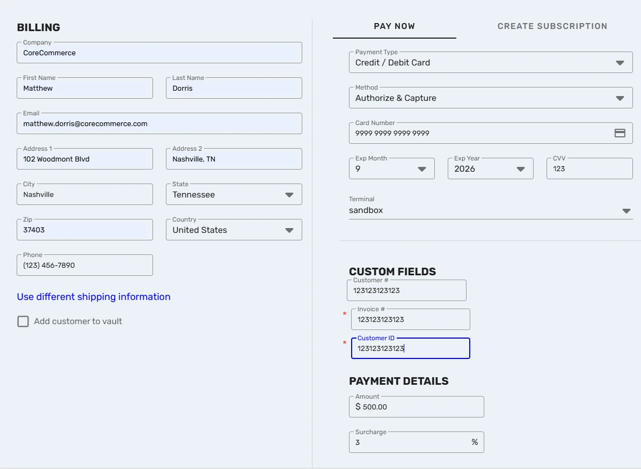
Task: Click the BILLING section heading
Action: click(x=39, y=27)
